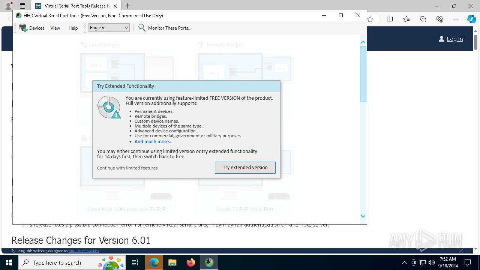480x270 pixels.
Task: Click the network icon in system tray
Action: (423, 262)
